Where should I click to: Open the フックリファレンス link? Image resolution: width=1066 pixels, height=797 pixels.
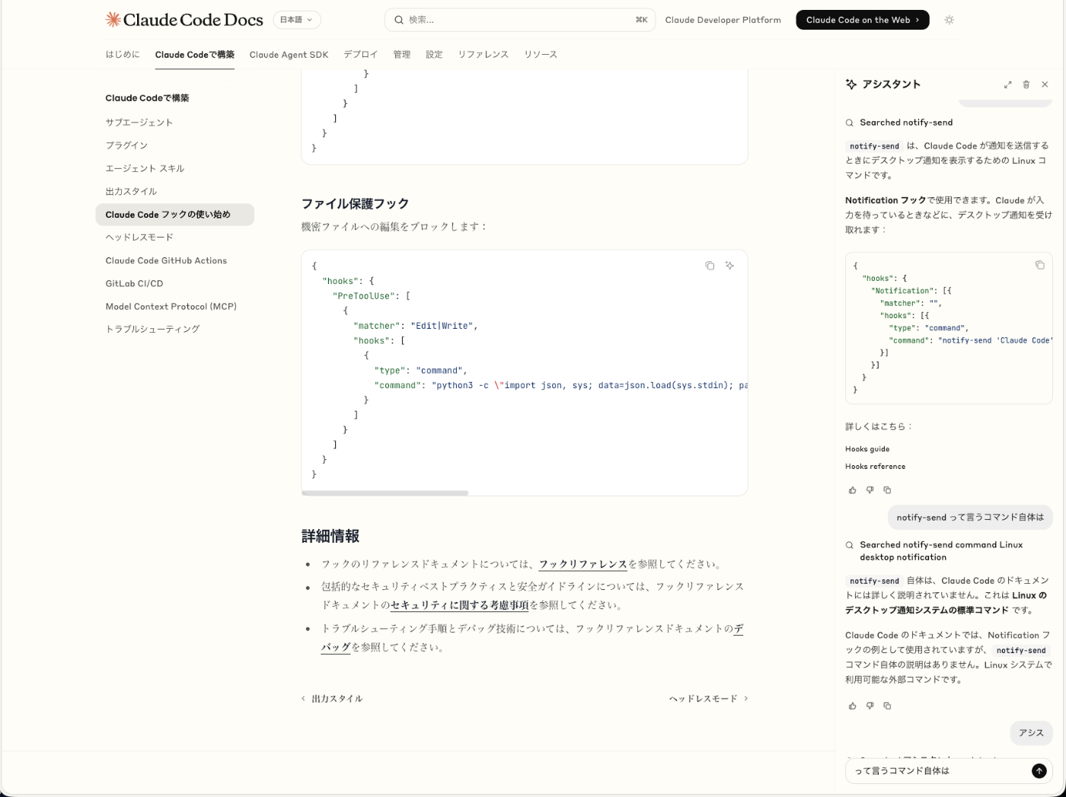(582, 564)
